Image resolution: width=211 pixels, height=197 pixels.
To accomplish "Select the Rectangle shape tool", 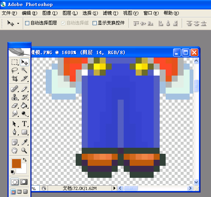I will coord(24,132).
